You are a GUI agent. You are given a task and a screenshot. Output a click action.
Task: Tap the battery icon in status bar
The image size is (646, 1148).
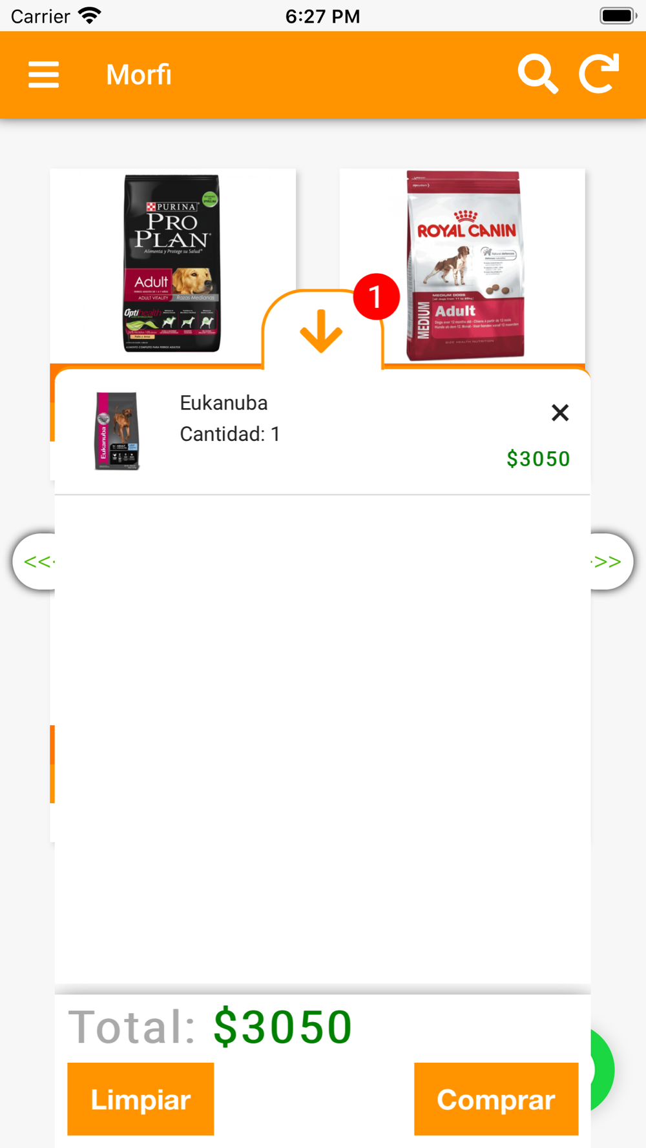pos(618,15)
